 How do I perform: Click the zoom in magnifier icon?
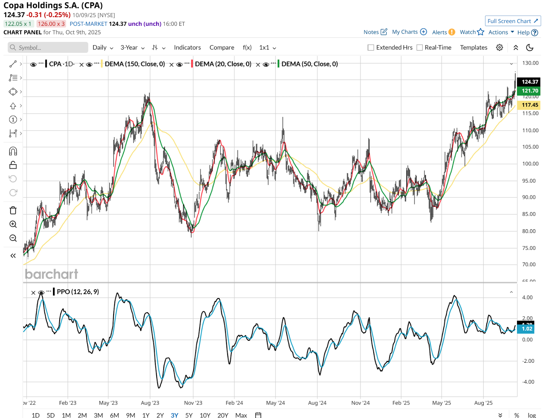pyautogui.click(x=13, y=224)
